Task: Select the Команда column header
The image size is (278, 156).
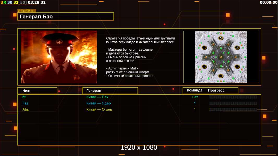Action: [195, 90]
